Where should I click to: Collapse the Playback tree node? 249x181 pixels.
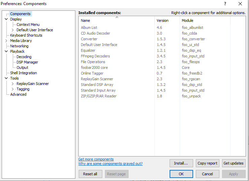6,51
